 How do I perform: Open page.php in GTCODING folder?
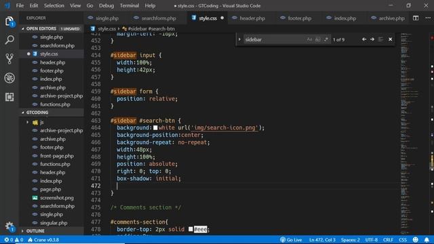[x=52, y=189]
